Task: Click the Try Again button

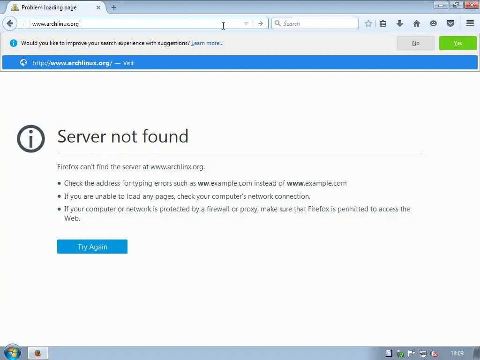Action: click(92, 247)
